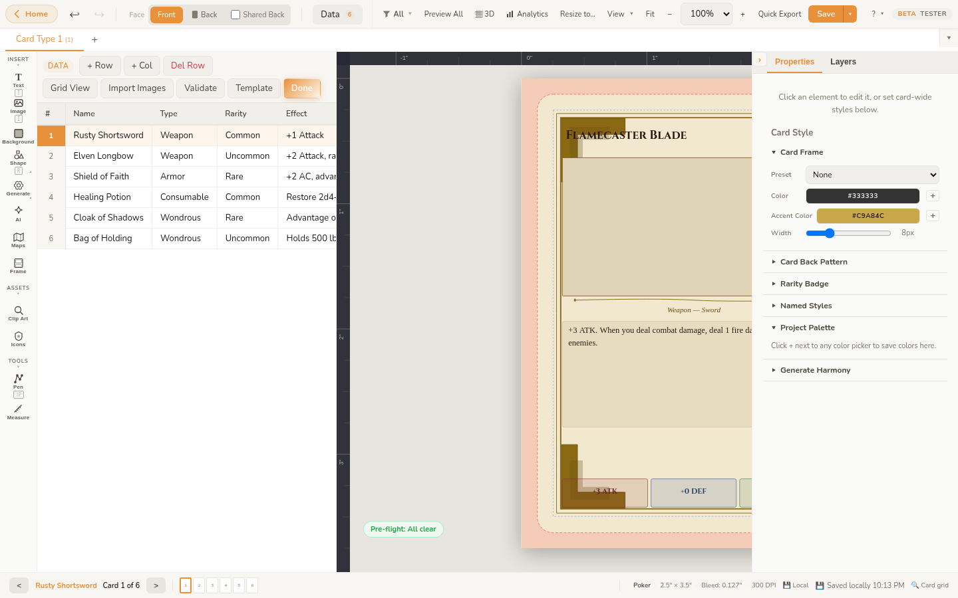Open the All filter dropdown
This screenshot has width=958, height=598.
pyautogui.click(x=397, y=14)
